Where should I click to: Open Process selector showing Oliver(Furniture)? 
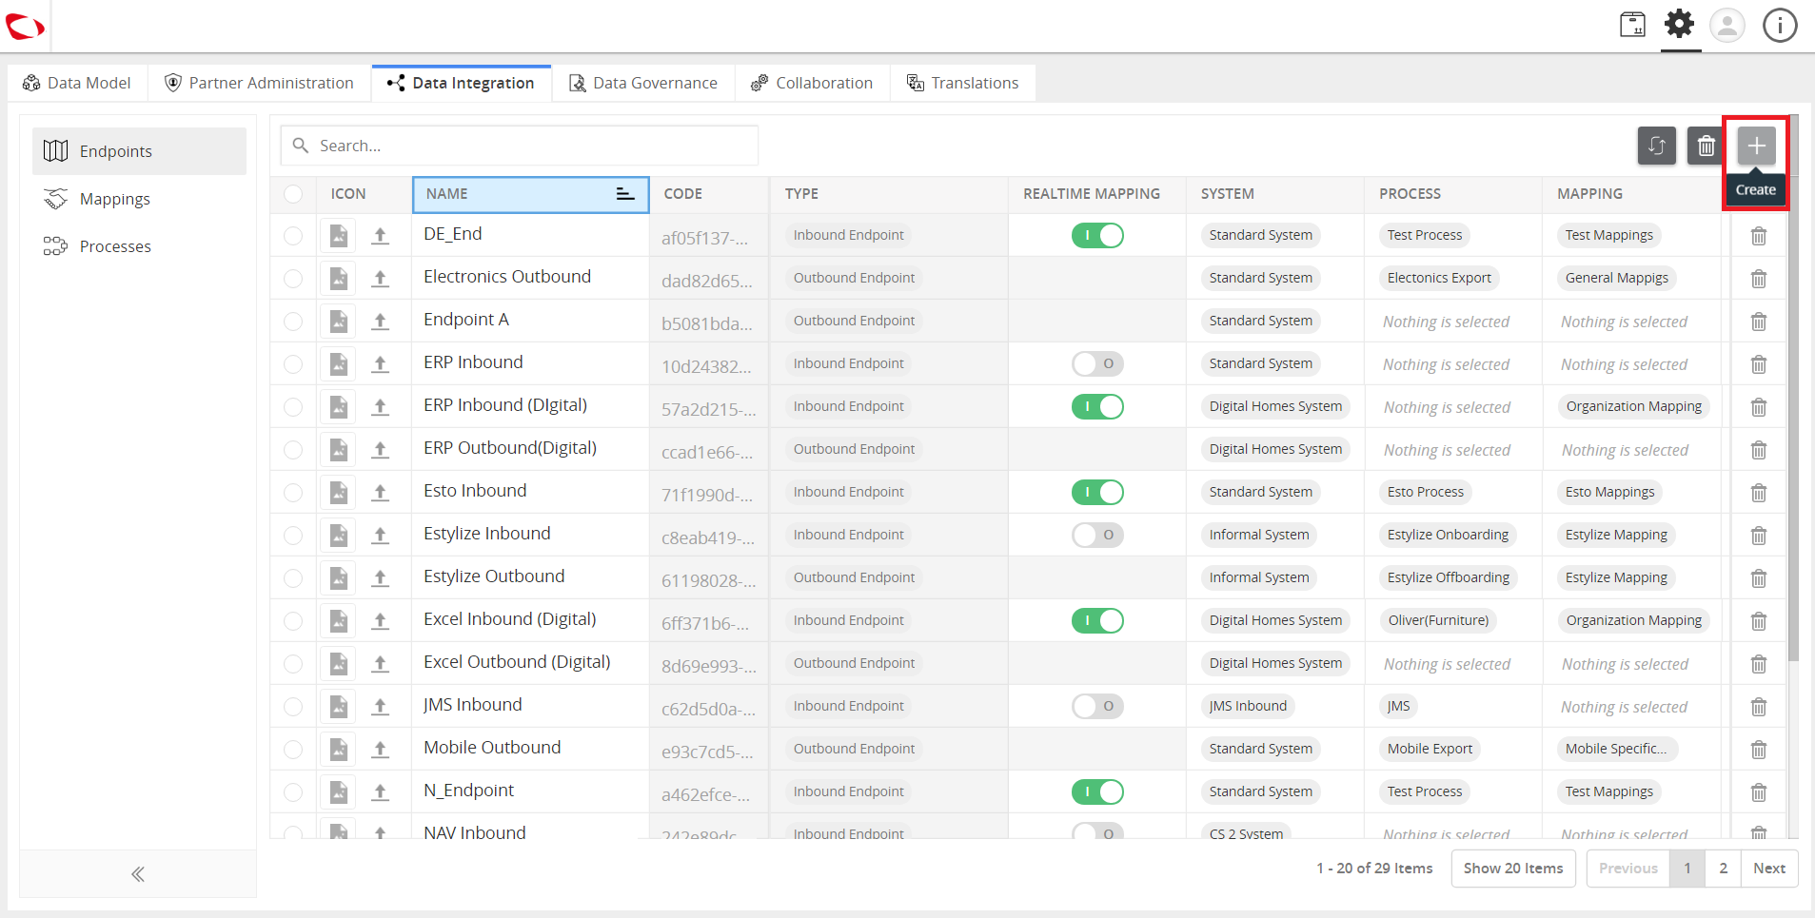click(1438, 620)
